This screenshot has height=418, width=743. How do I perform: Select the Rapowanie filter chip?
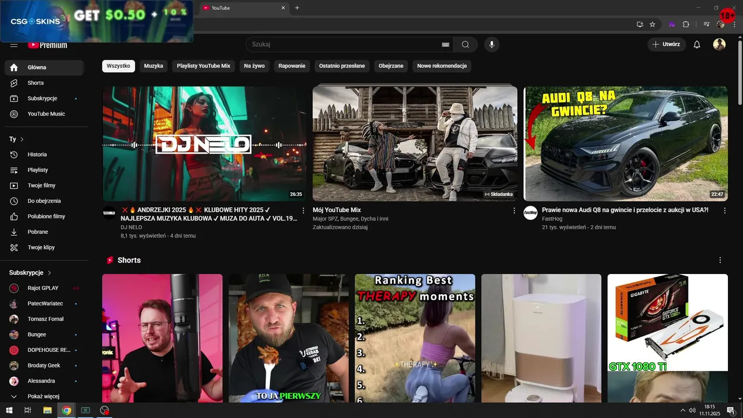[x=292, y=66]
